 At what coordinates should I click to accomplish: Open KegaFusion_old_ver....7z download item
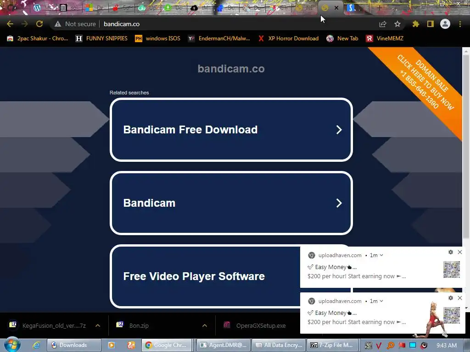(x=48, y=325)
